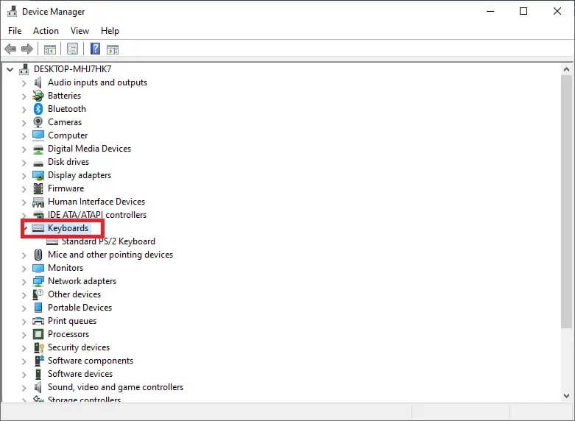Click the action pane toolbar icon
575x421 pixels.
pos(113,49)
